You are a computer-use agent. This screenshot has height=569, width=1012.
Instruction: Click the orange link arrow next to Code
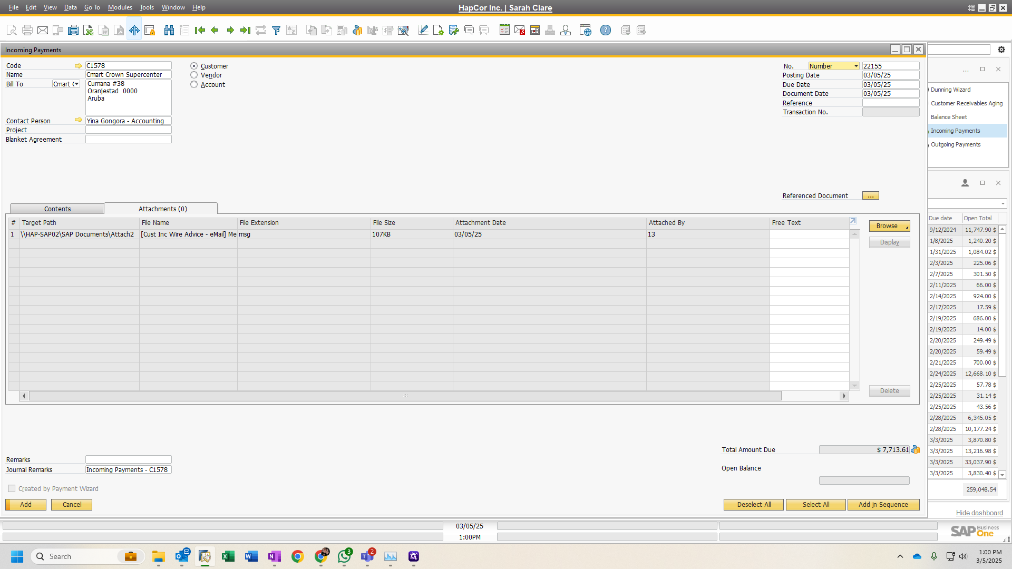click(x=79, y=66)
